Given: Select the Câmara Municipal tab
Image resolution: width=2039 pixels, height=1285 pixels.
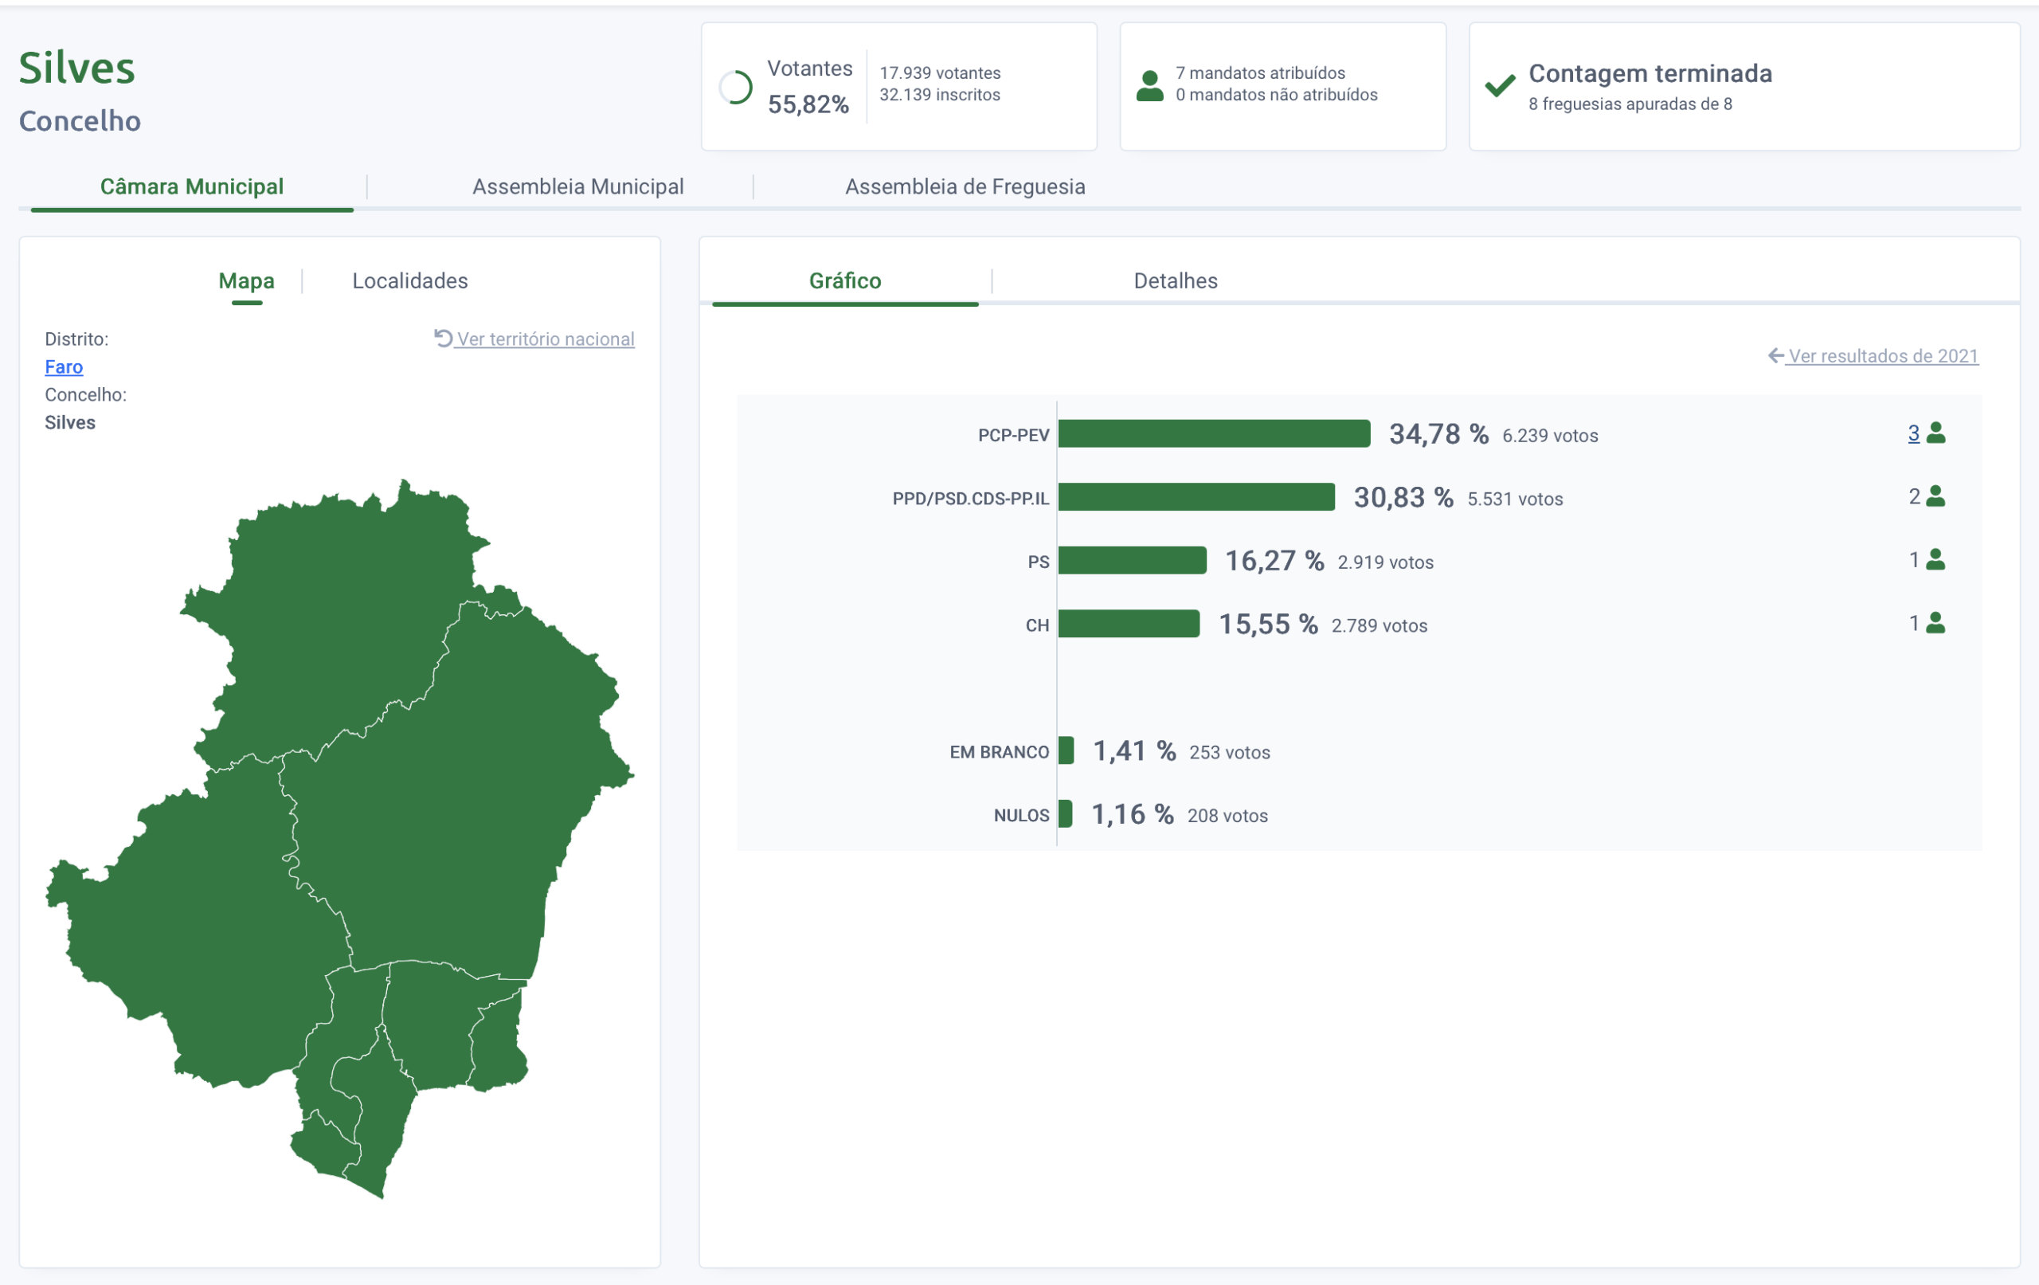Looking at the screenshot, I should click(191, 186).
